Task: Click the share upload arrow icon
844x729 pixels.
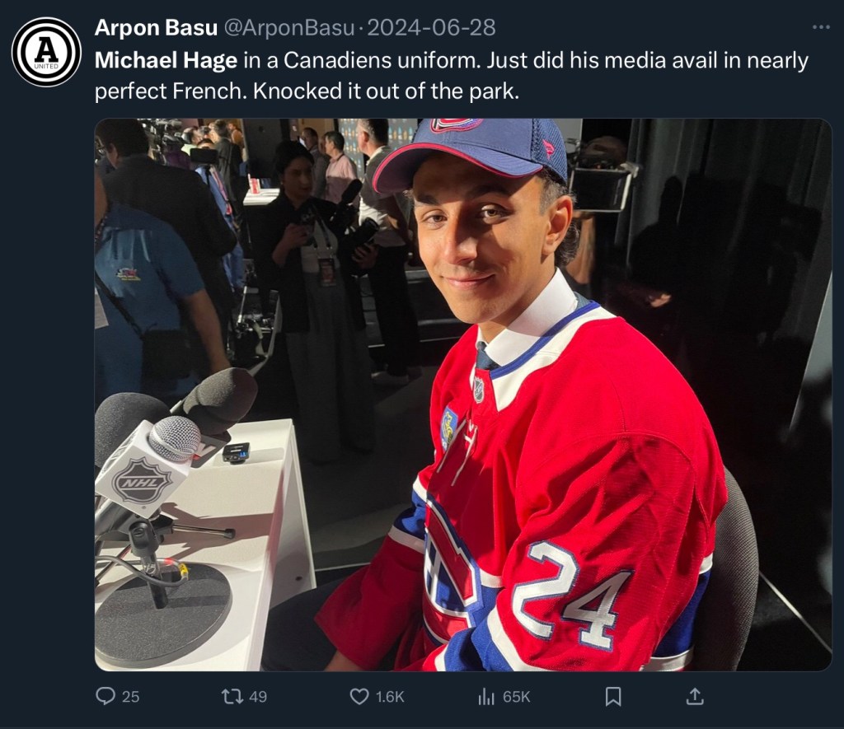Action: coord(694,696)
